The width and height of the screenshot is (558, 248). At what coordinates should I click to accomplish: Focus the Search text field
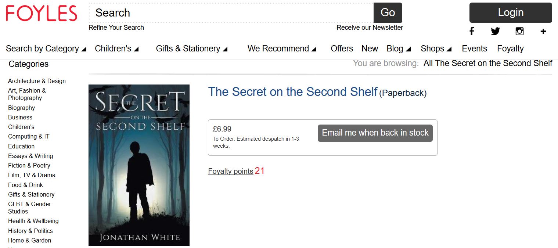pos(231,13)
